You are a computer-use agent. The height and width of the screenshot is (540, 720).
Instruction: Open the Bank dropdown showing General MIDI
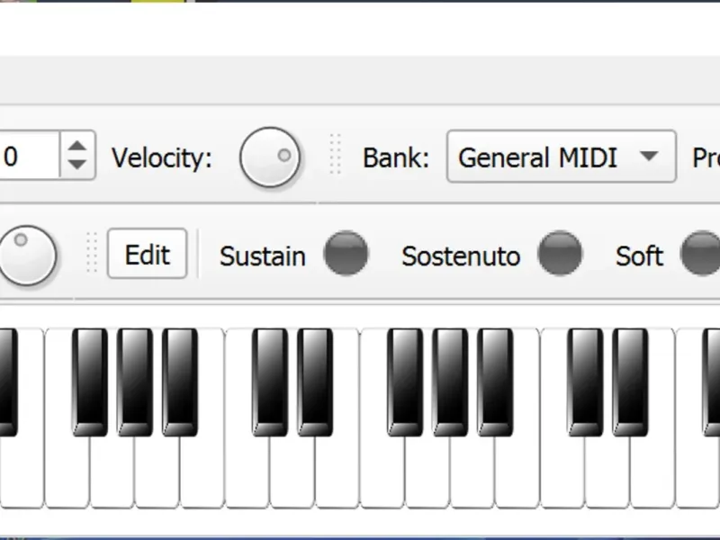point(561,157)
